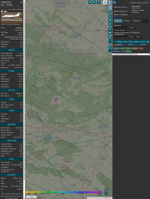The height and width of the screenshot is (199, 150).
Task: Toggle the MLAT source filter
Action: click(x=135, y=48)
